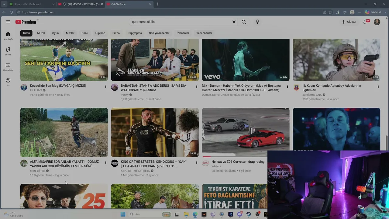The image size is (389, 219).
Task: Select the Son yüklenenler filter chip
Action: click(159, 33)
